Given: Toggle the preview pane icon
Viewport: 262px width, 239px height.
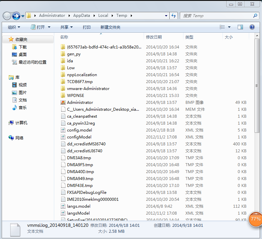Looking at the screenshot, I should click(240, 27).
